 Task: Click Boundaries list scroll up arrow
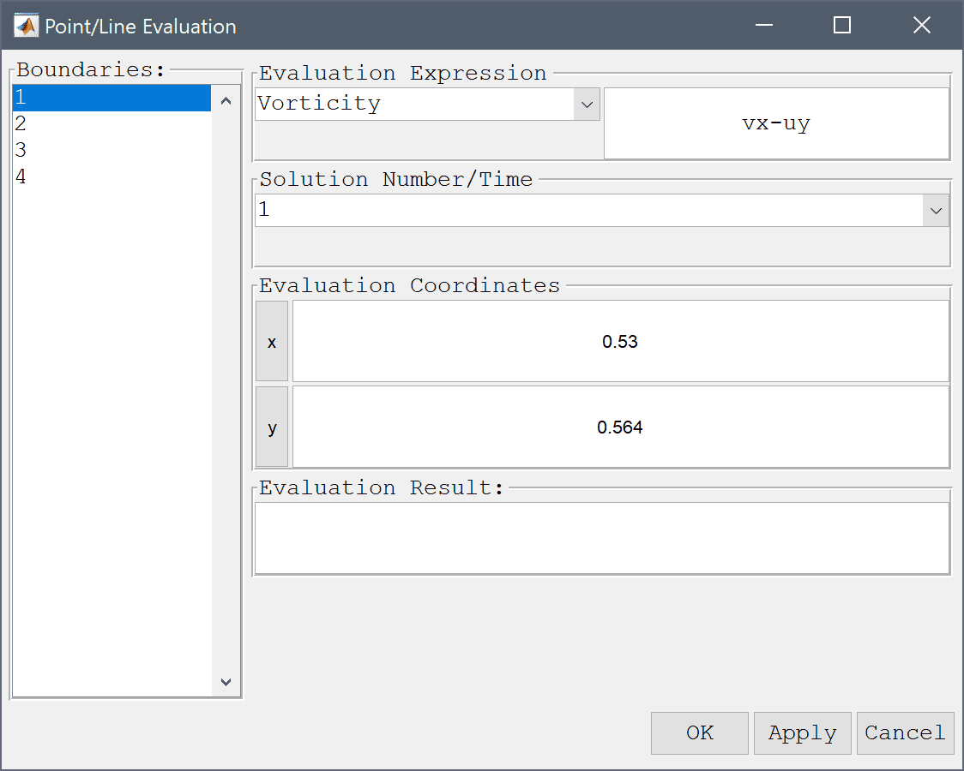(x=226, y=101)
